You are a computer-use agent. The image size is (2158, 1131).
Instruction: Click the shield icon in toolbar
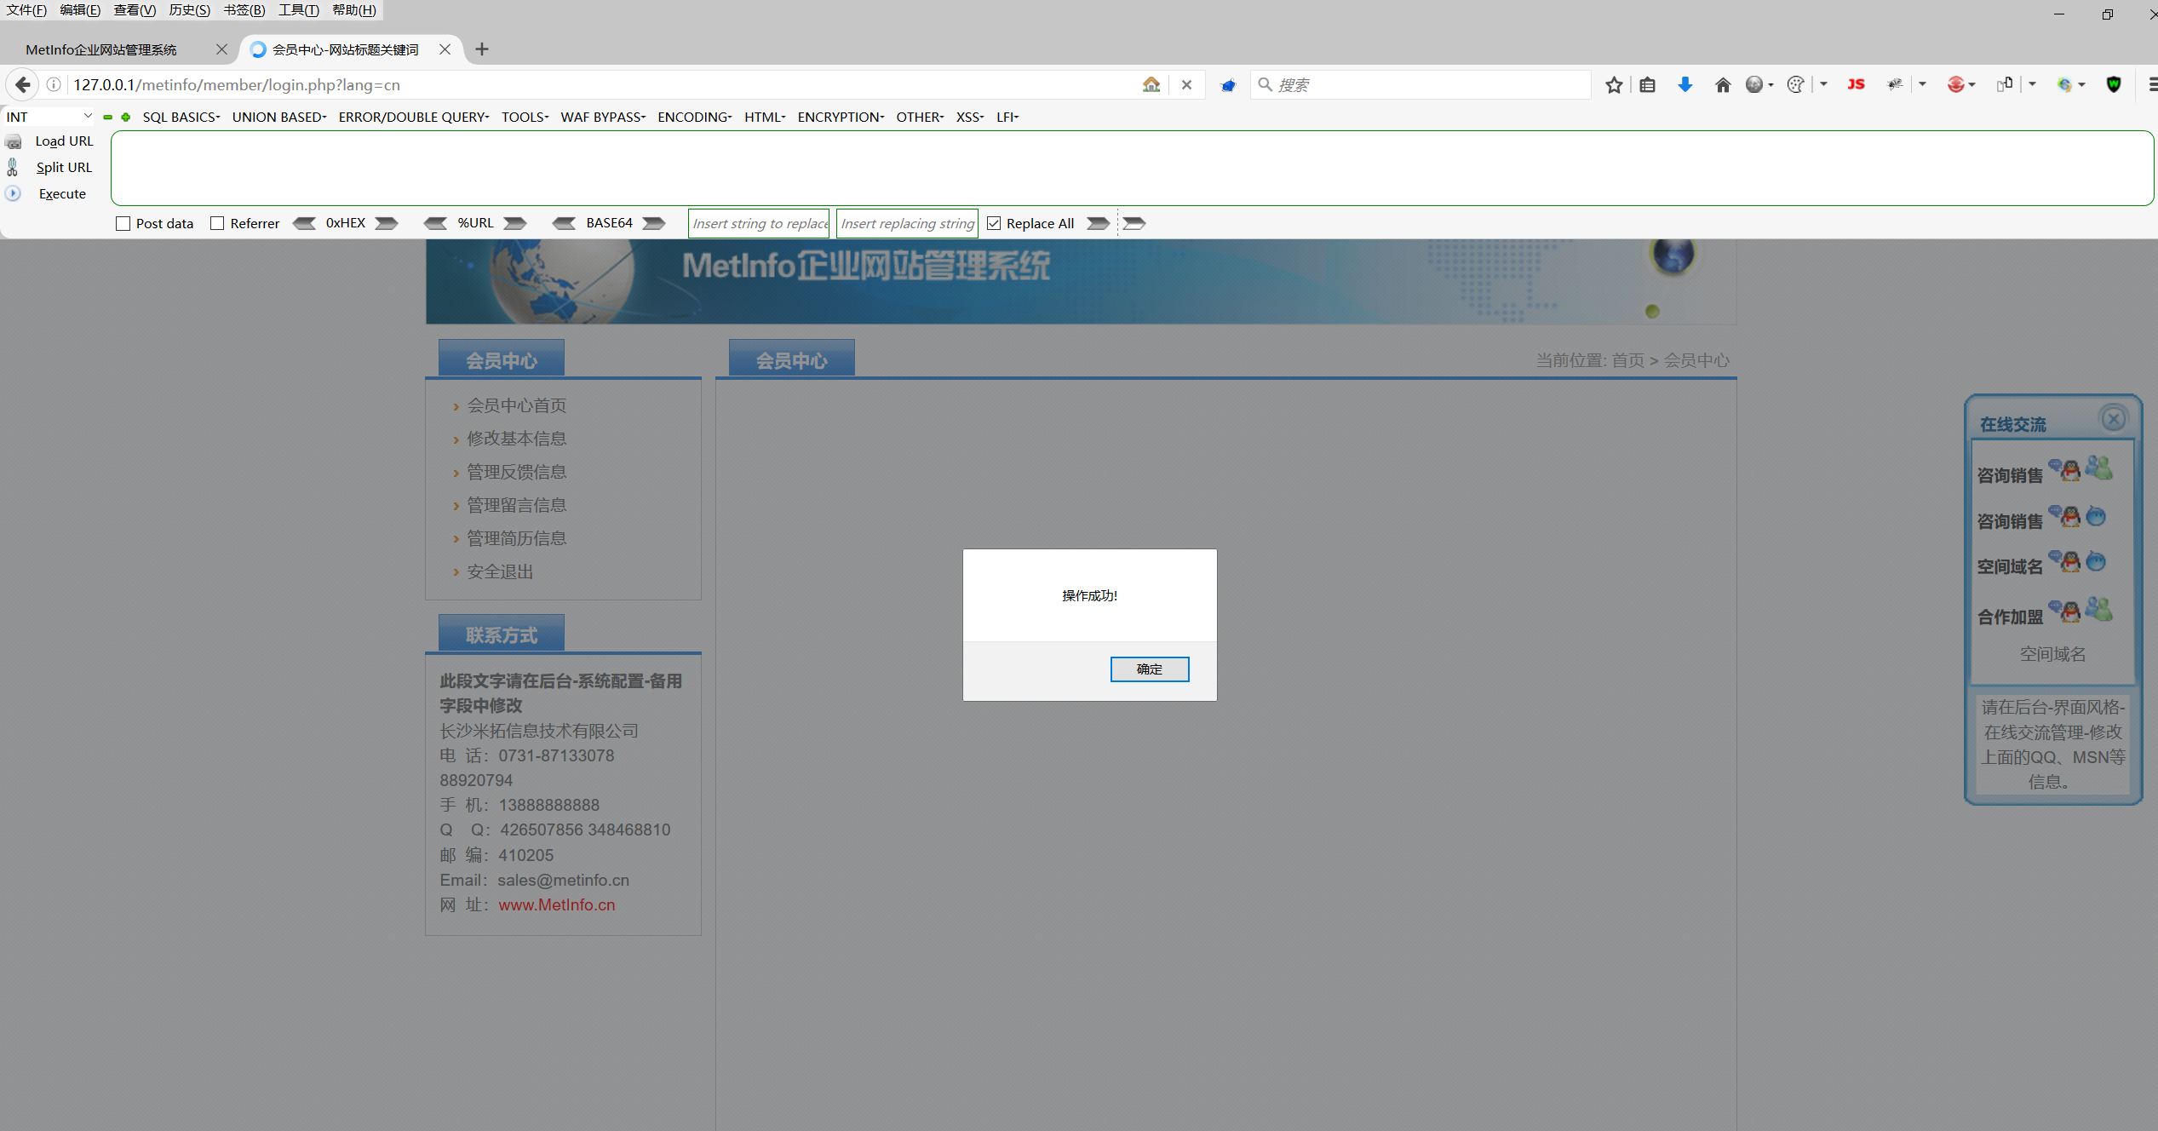(x=2113, y=84)
